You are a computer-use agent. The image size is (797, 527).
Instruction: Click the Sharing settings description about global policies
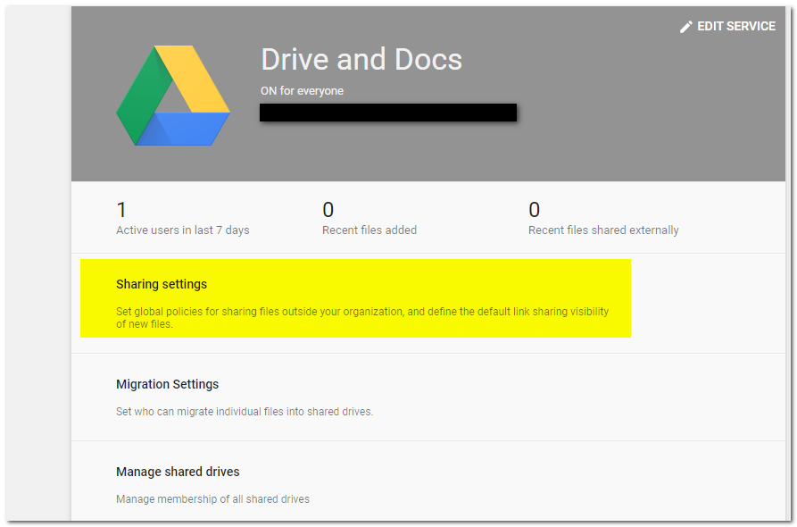tap(362, 317)
